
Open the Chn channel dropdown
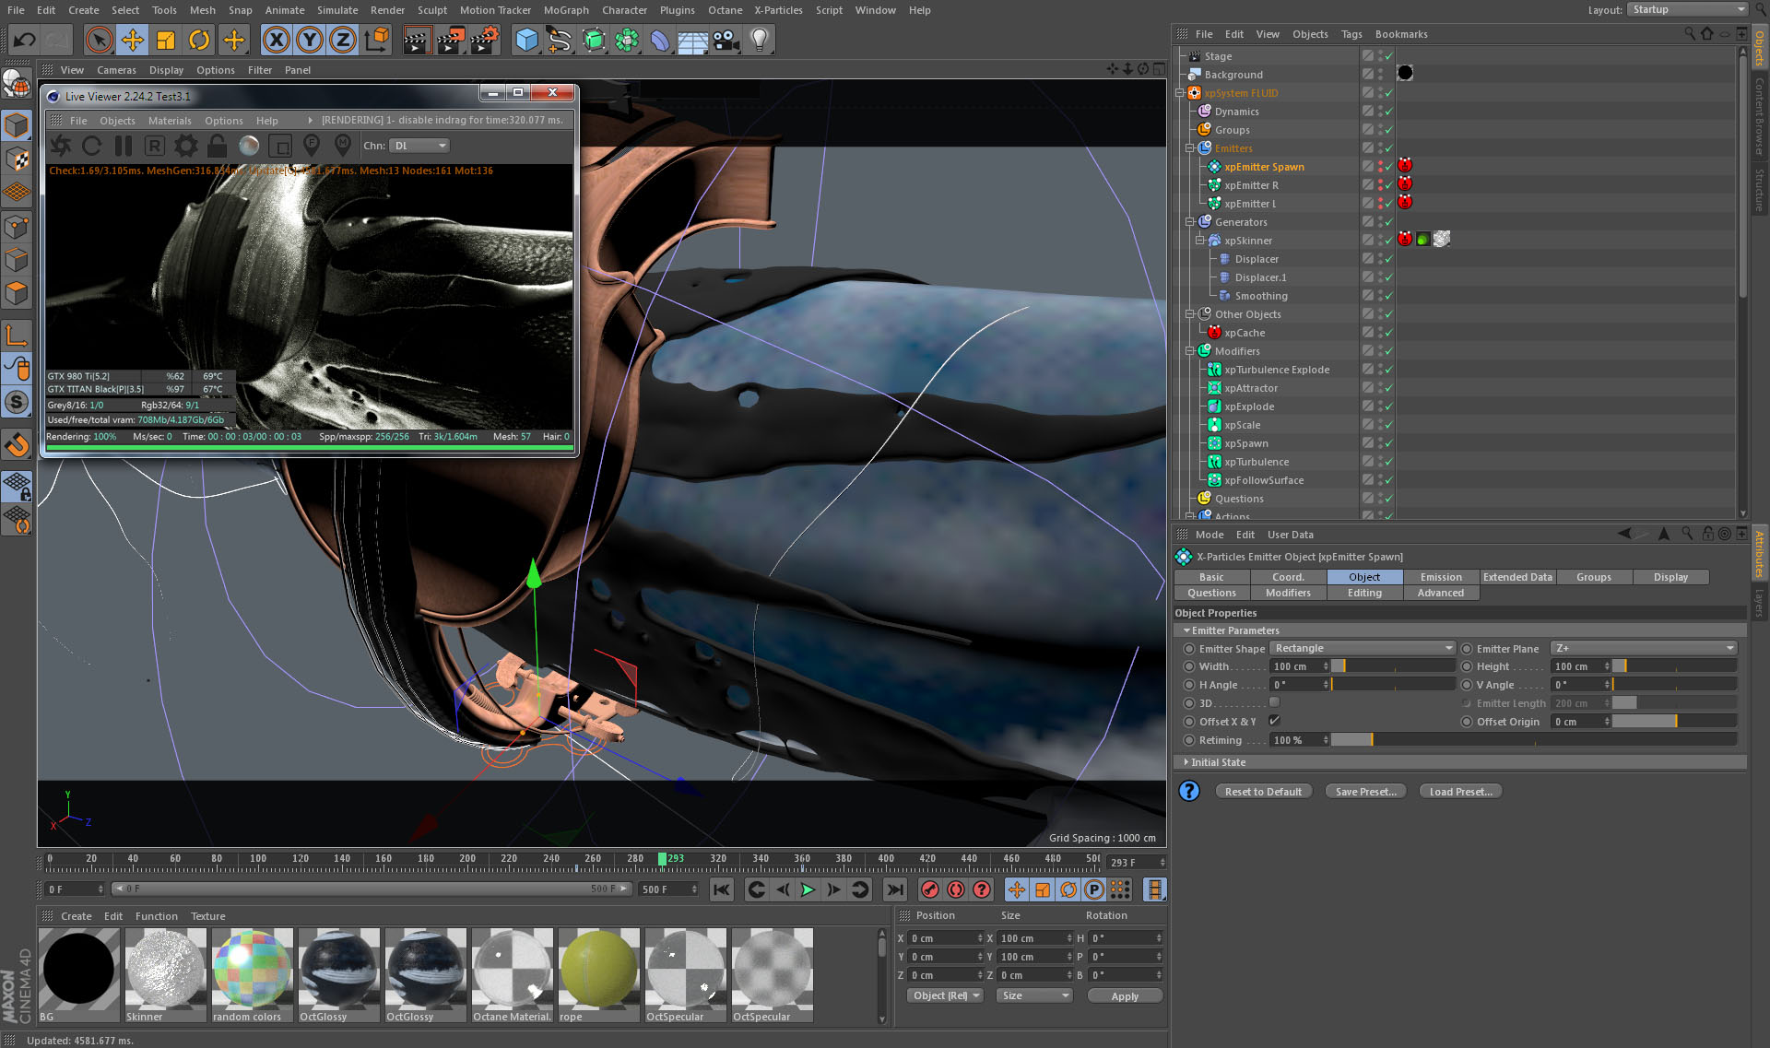tap(419, 146)
